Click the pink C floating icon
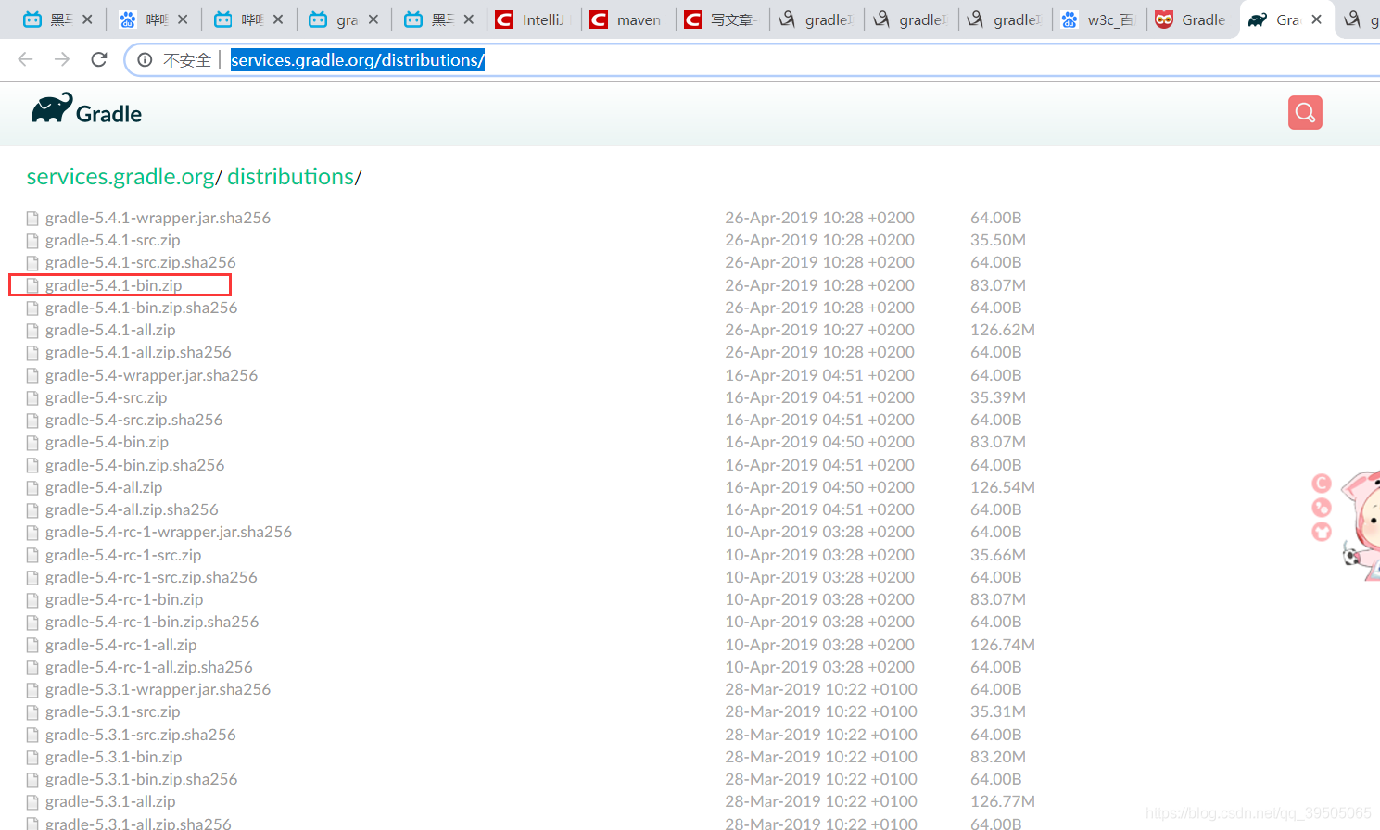Screen dimensions: 1380x830 [1322, 484]
